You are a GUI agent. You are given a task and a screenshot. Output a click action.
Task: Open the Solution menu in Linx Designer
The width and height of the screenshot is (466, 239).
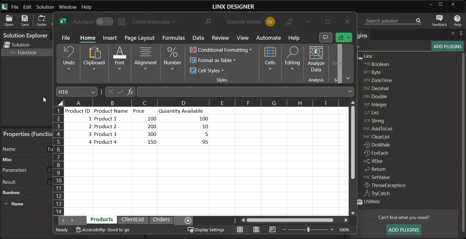point(45,7)
